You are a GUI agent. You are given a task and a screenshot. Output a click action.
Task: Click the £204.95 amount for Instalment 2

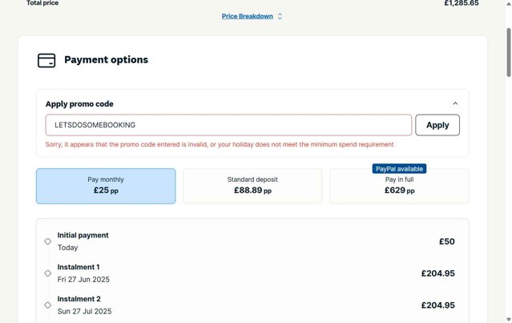point(437,305)
